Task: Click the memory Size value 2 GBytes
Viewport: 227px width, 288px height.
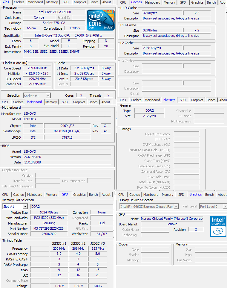Action: (x=149, y=116)
